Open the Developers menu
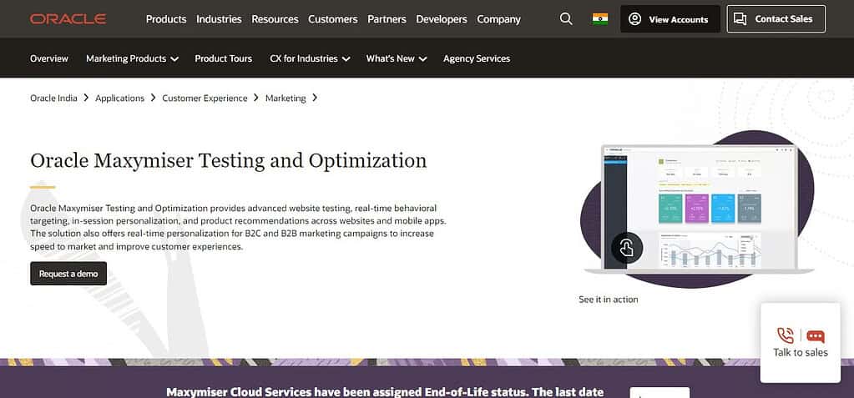 442,19
